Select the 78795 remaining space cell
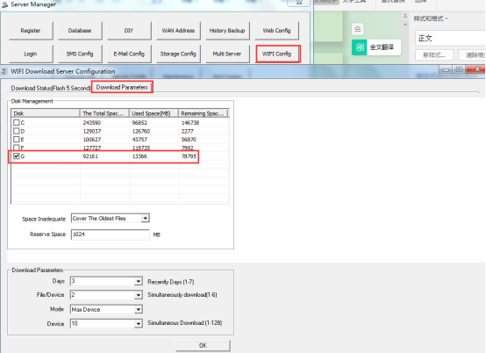The width and height of the screenshot is (486, 353). coord(189,156)
